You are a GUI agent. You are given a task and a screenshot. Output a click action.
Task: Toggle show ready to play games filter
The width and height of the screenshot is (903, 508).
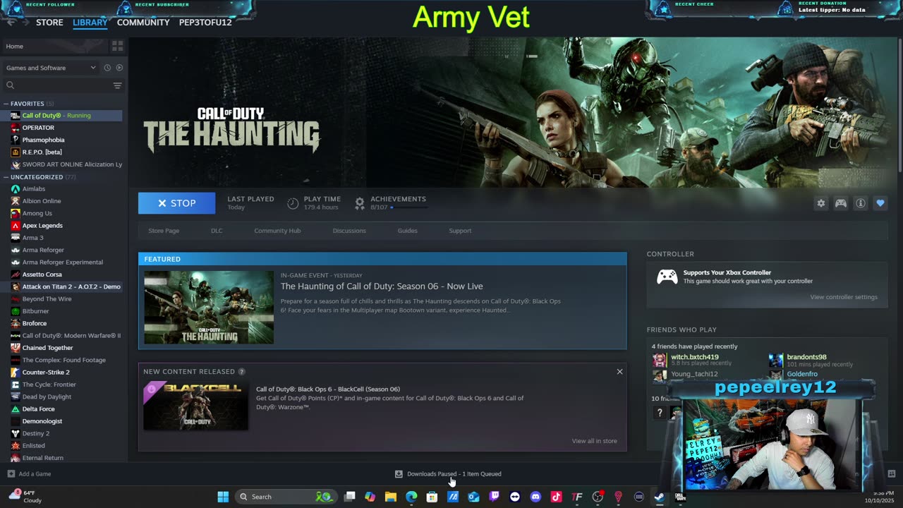pos(119,68)
